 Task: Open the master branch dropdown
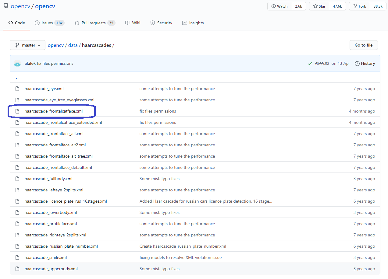(27, 45)
